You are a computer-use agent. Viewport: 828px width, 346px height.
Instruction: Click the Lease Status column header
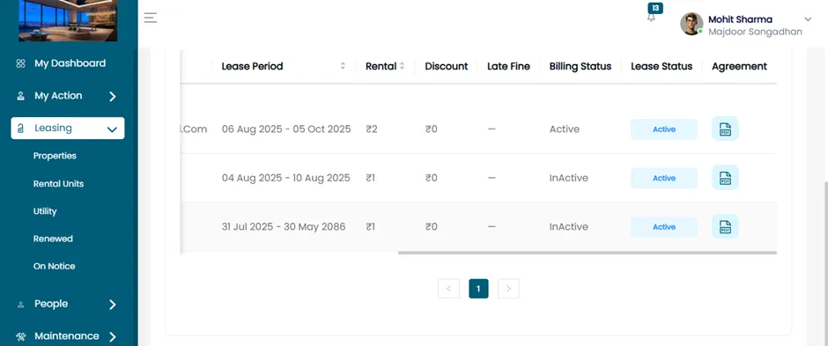coord(662,66)
